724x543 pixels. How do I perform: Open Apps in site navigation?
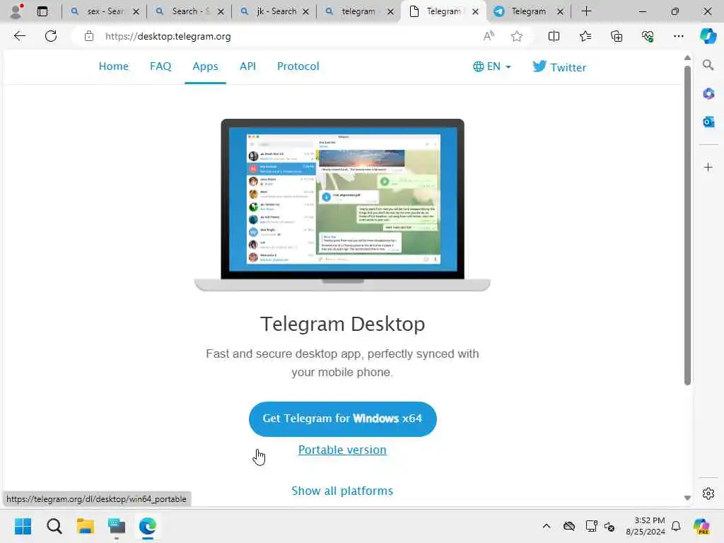pos(205,66)
